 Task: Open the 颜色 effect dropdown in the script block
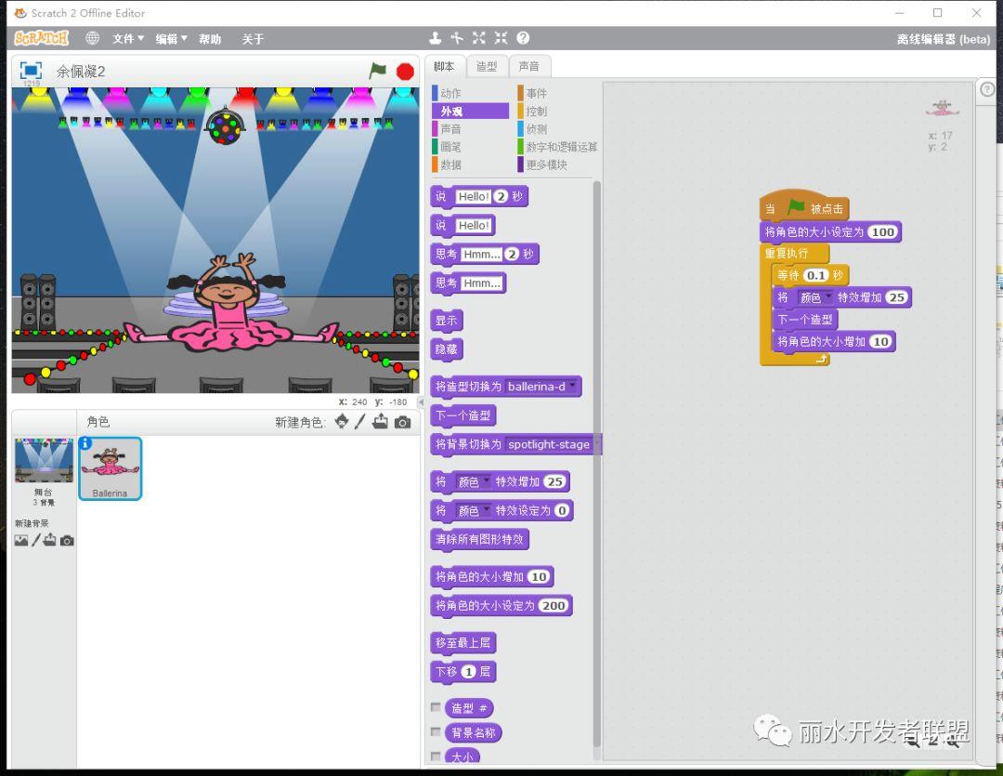828,297
